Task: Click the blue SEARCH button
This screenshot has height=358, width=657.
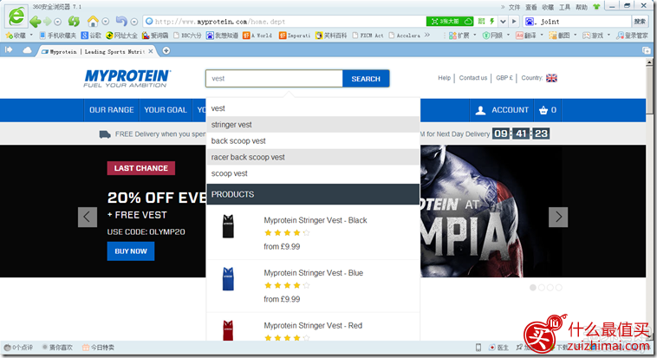Action: pyautogui.click(x=366, y=79)
